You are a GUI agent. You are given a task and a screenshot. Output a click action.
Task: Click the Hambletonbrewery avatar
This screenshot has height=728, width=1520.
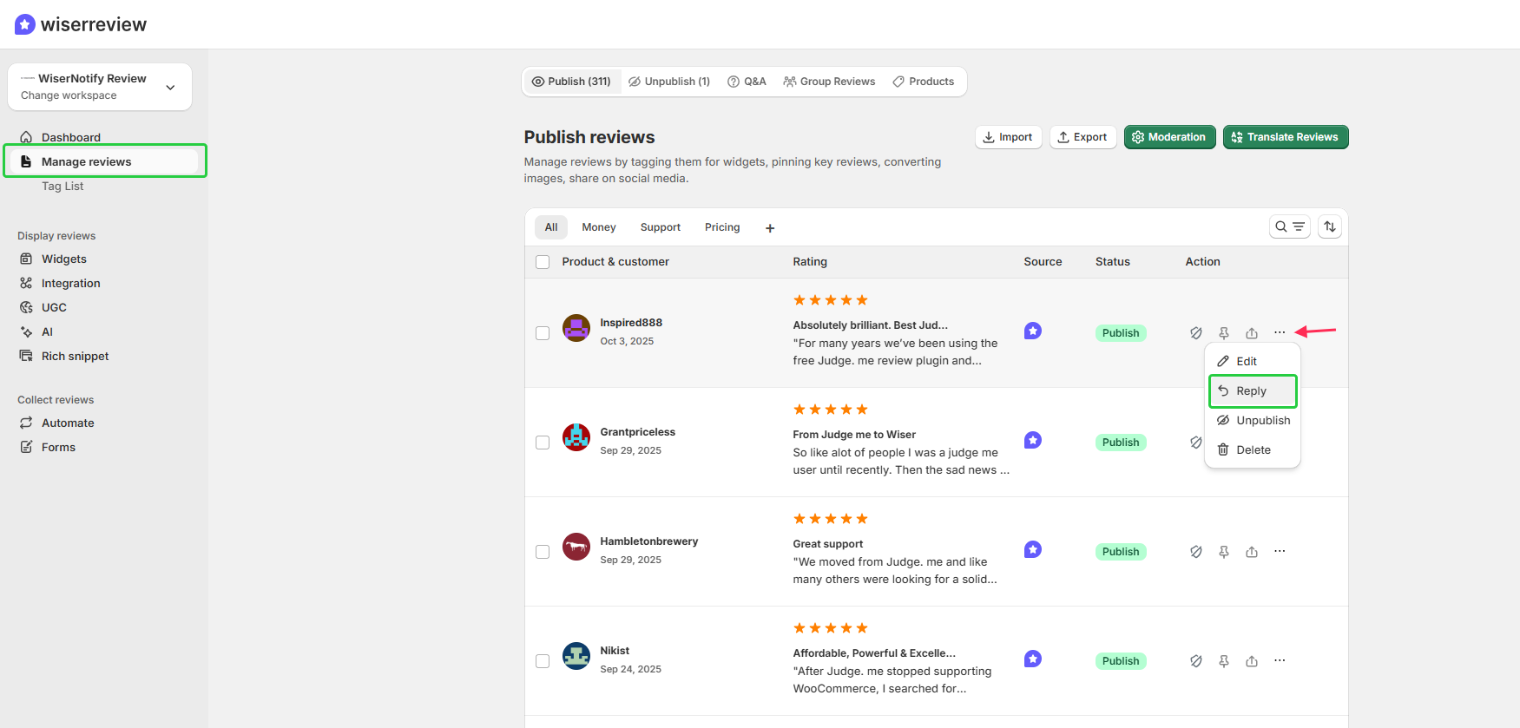[576, 547]
